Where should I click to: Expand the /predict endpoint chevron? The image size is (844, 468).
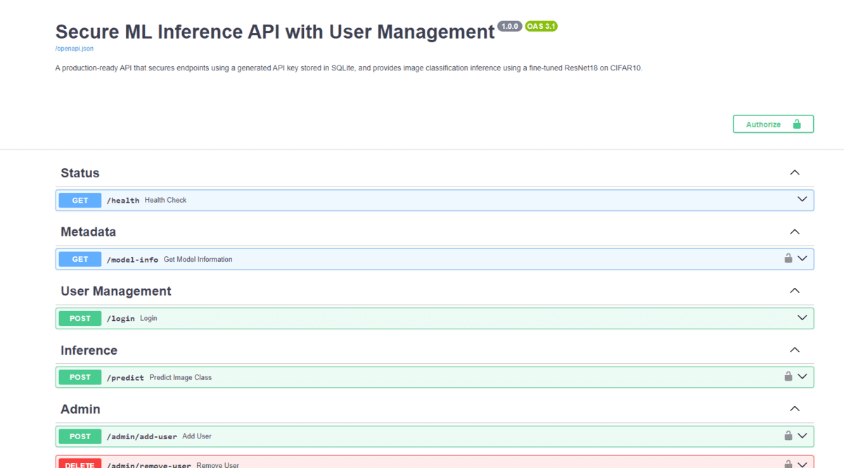pyautogui.click(x=803, y=377)
